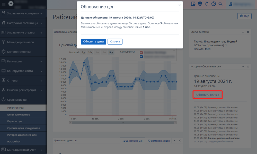The width and height of the screenshot is (257, 154).
Task: Click the 19.08 (14:12) update history entry
Action: (217, 138)
